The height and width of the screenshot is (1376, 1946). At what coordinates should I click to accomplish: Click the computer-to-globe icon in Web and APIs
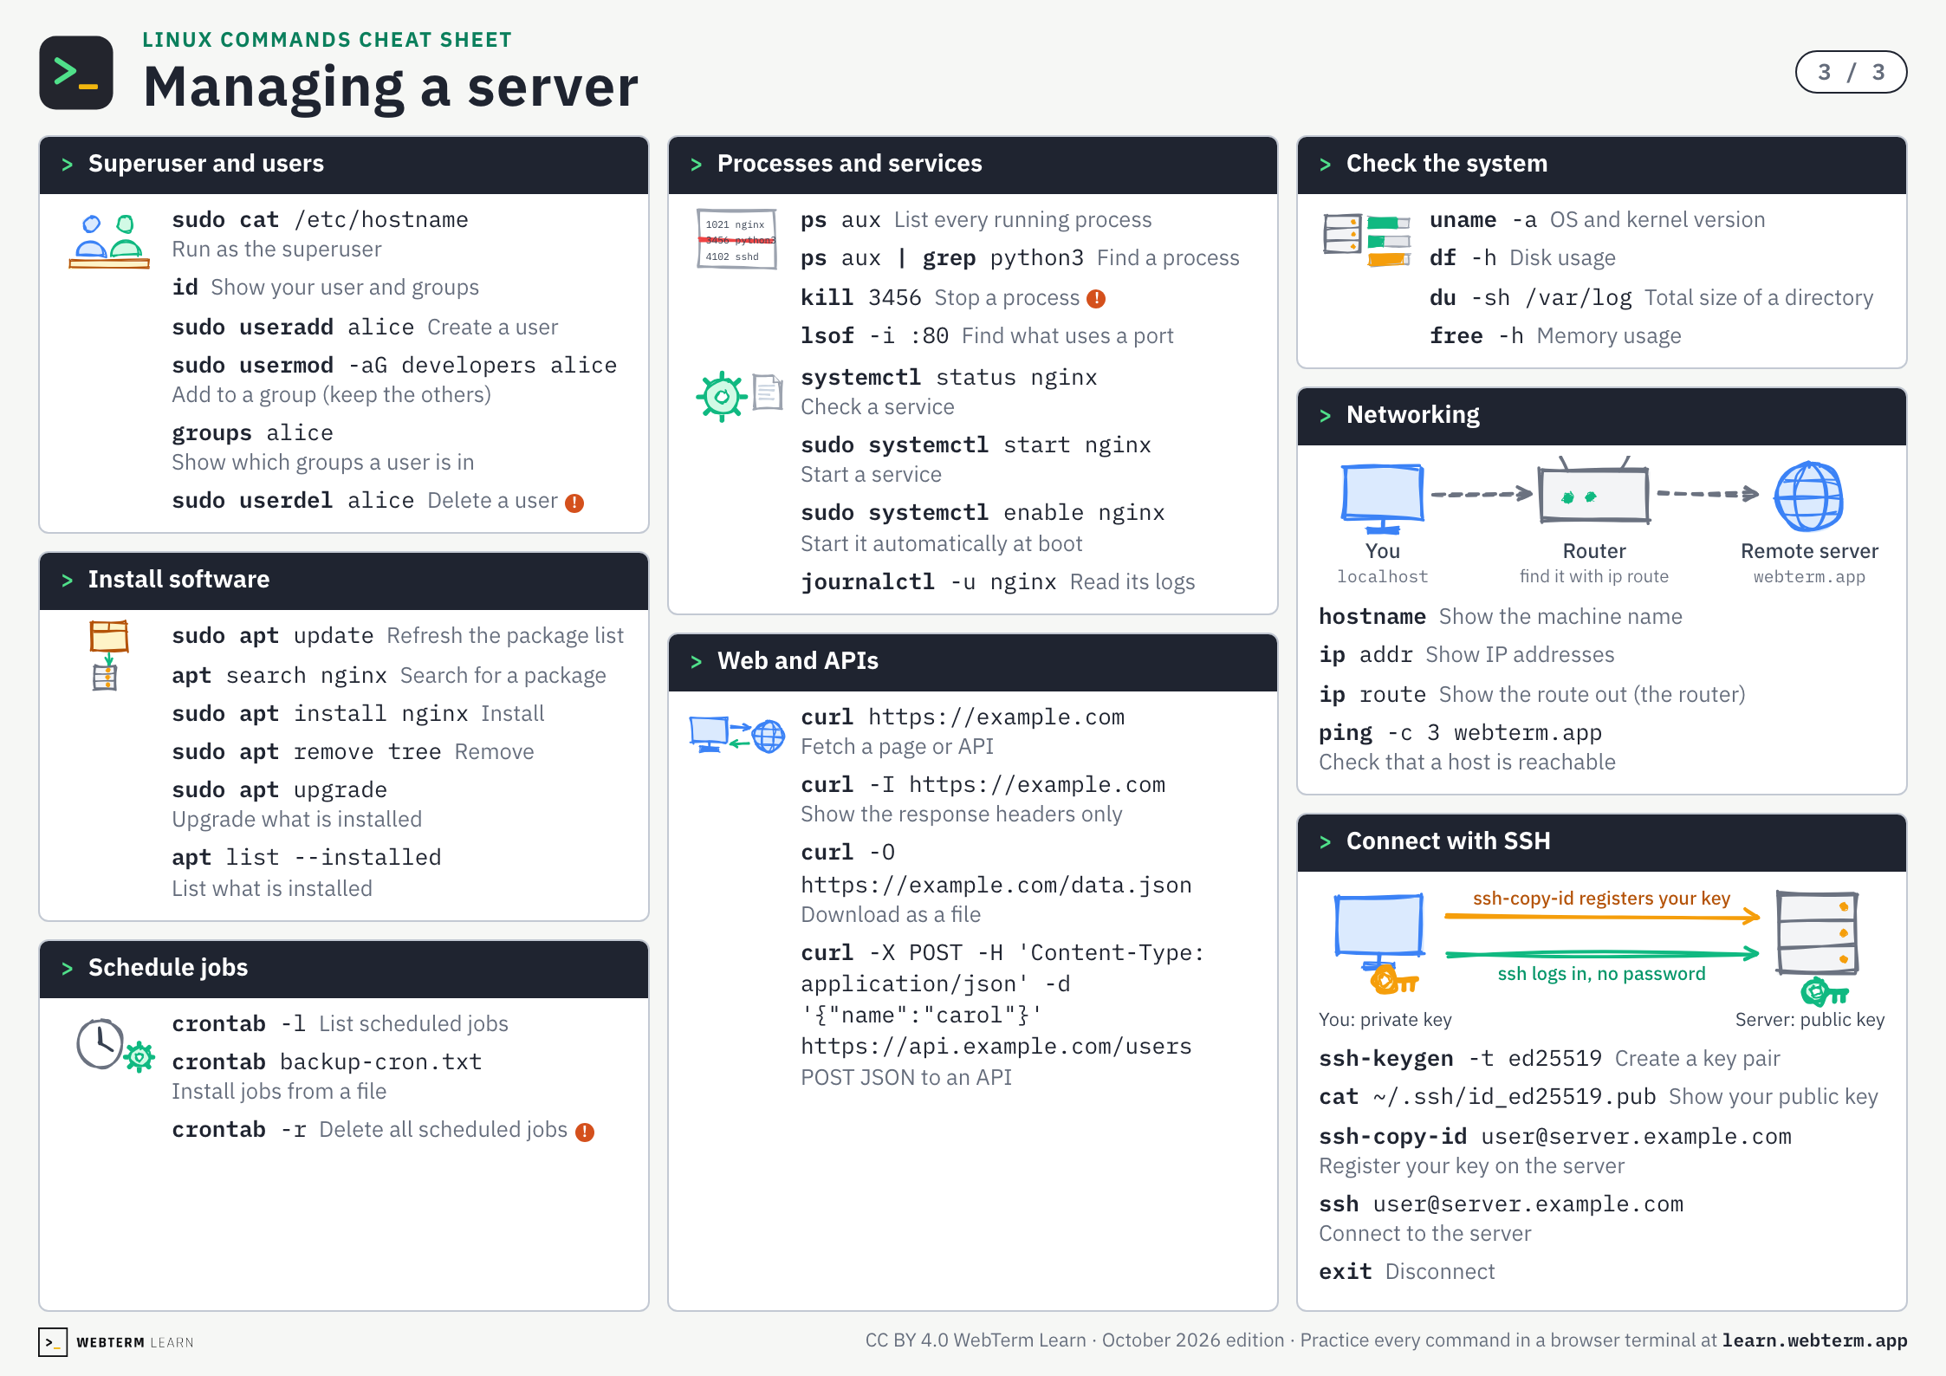tap(736, 735)
